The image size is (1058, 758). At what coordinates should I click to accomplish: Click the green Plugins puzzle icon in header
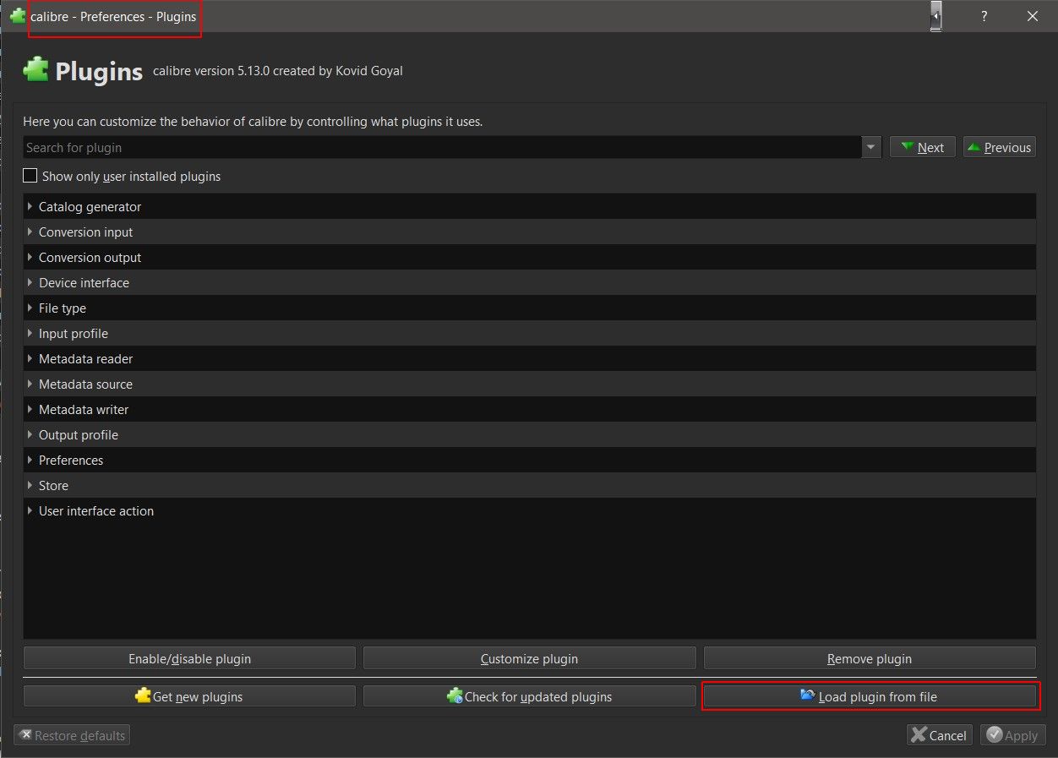coord(35,69)
